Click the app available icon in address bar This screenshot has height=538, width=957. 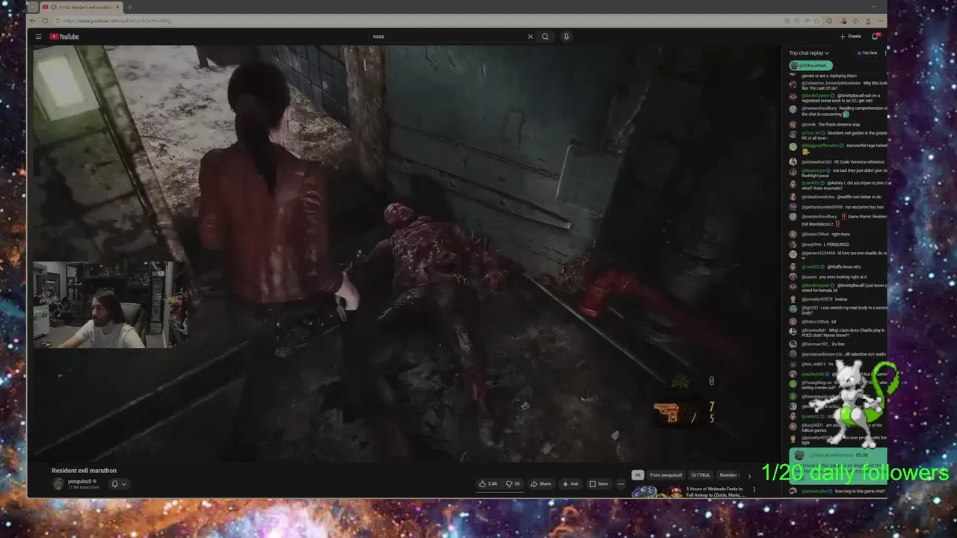point(787,21)
